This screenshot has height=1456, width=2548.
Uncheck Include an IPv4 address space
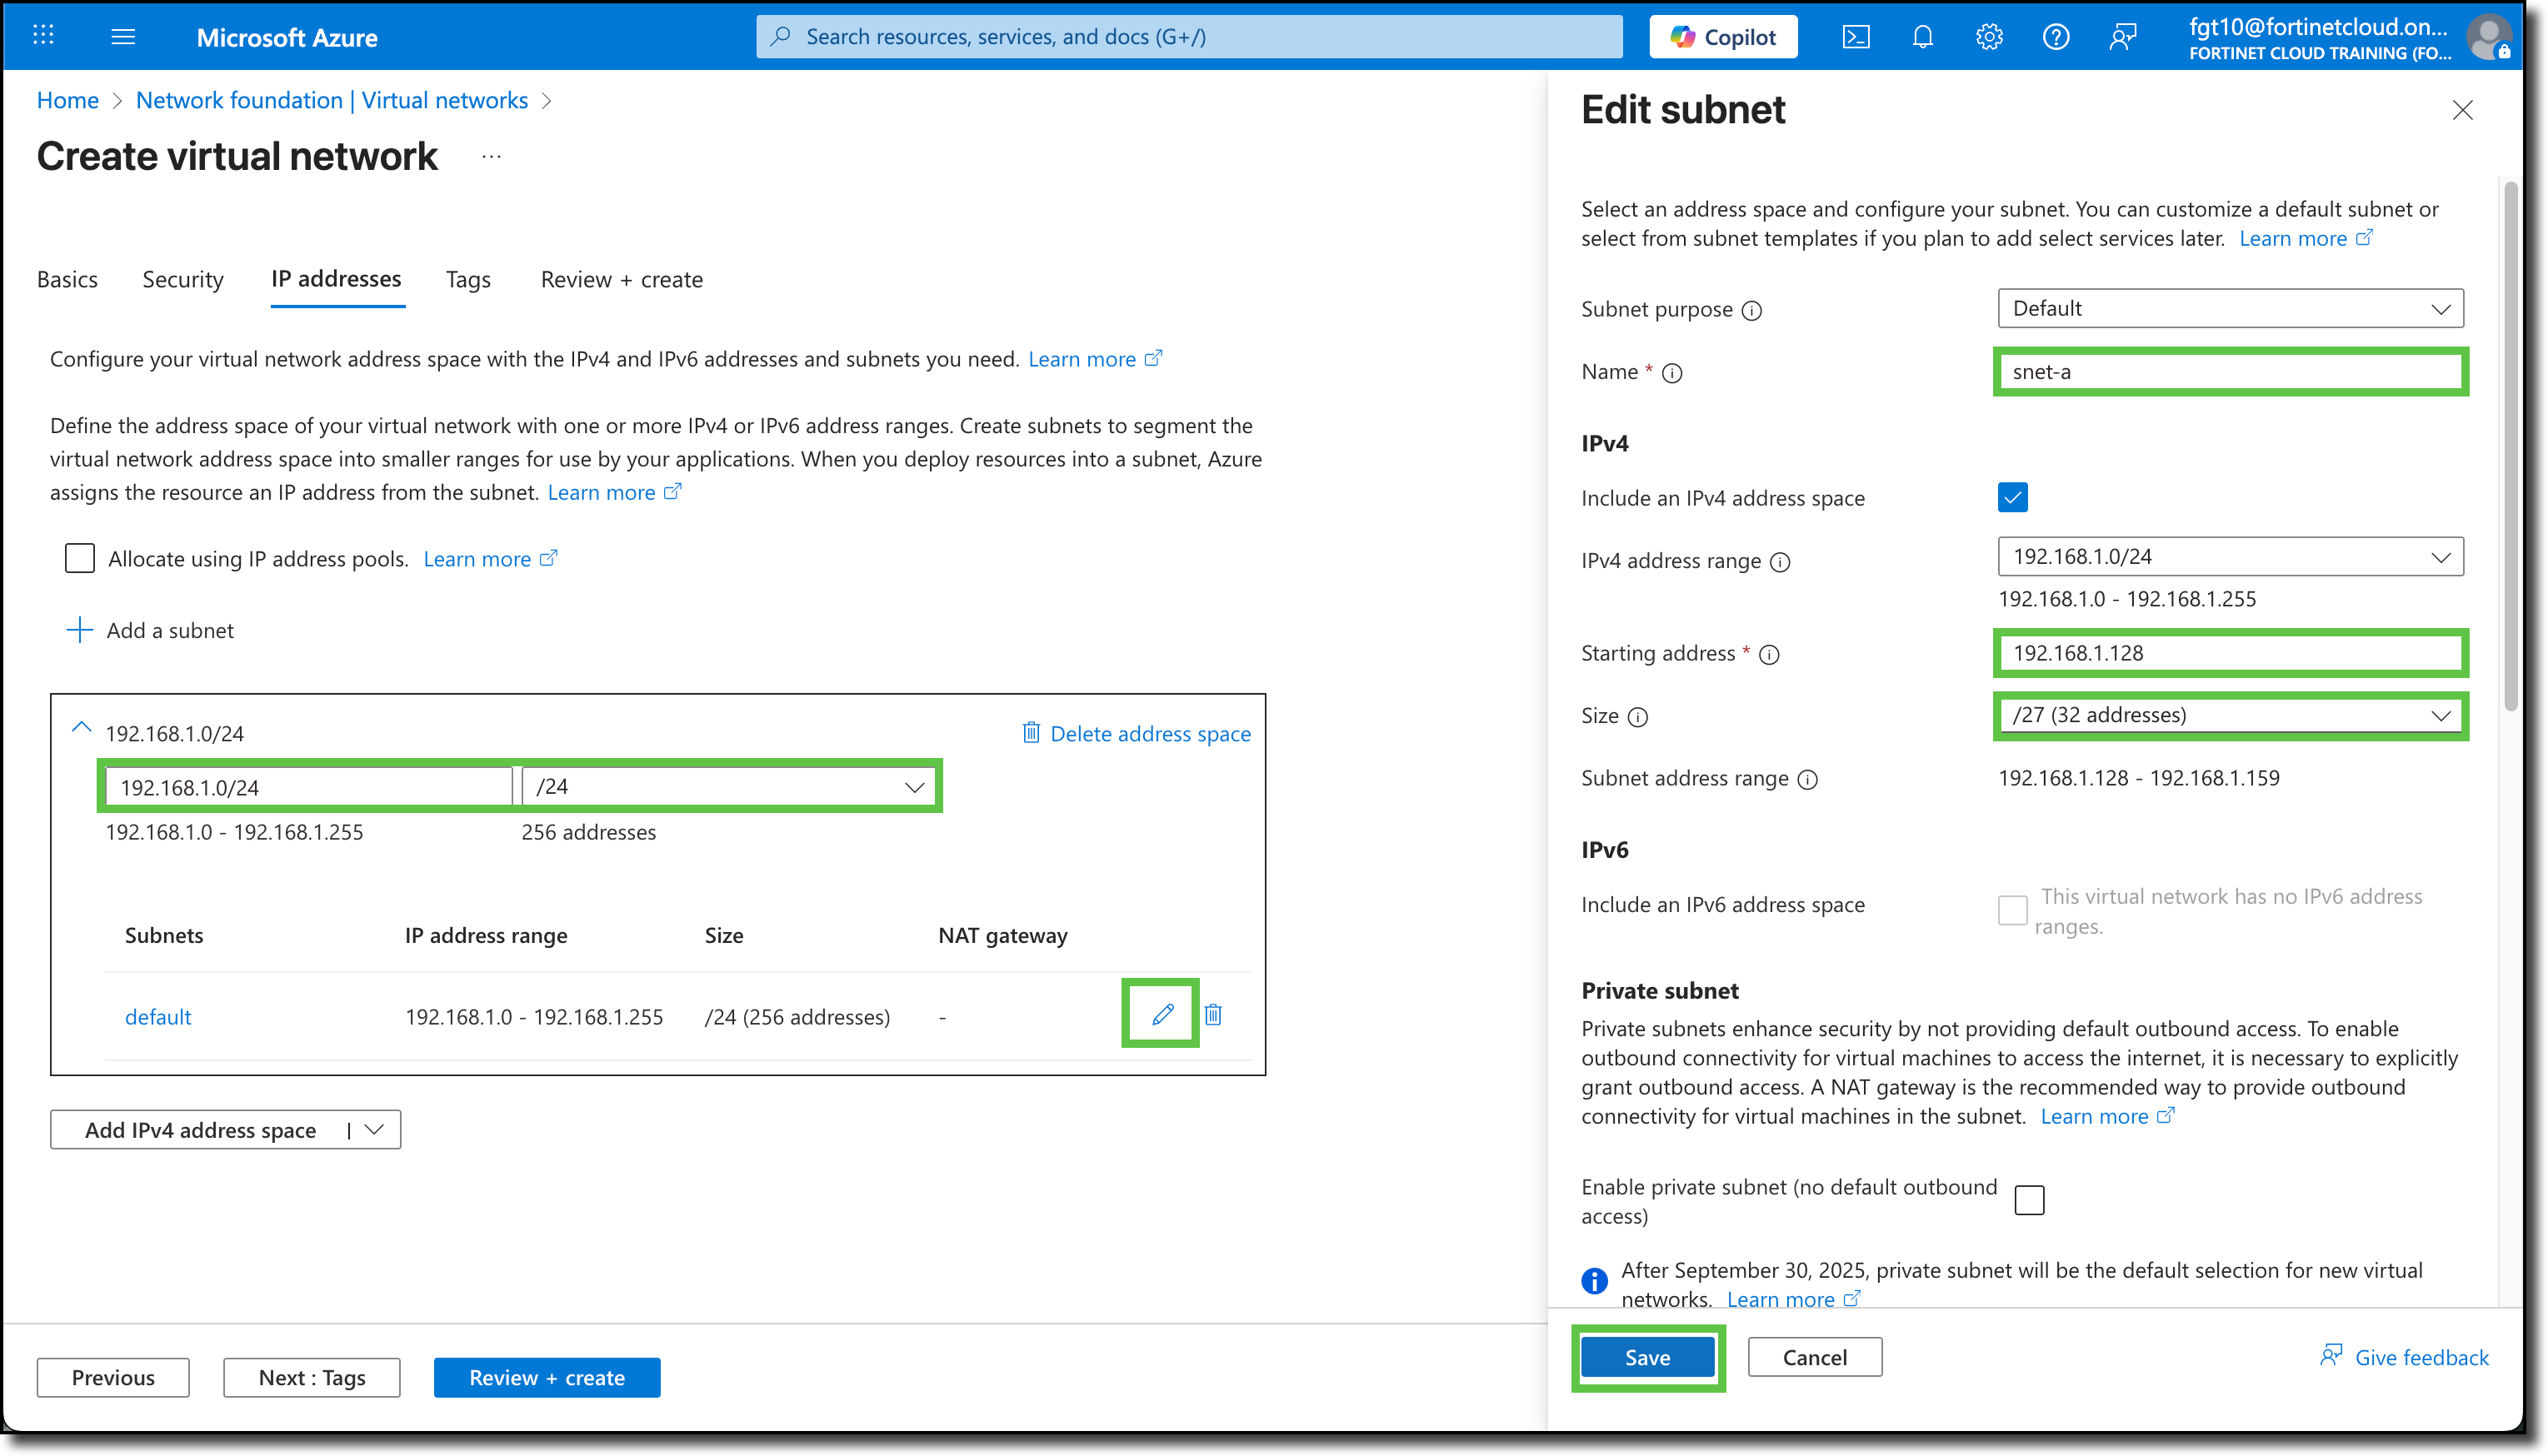pos(2012,497)
